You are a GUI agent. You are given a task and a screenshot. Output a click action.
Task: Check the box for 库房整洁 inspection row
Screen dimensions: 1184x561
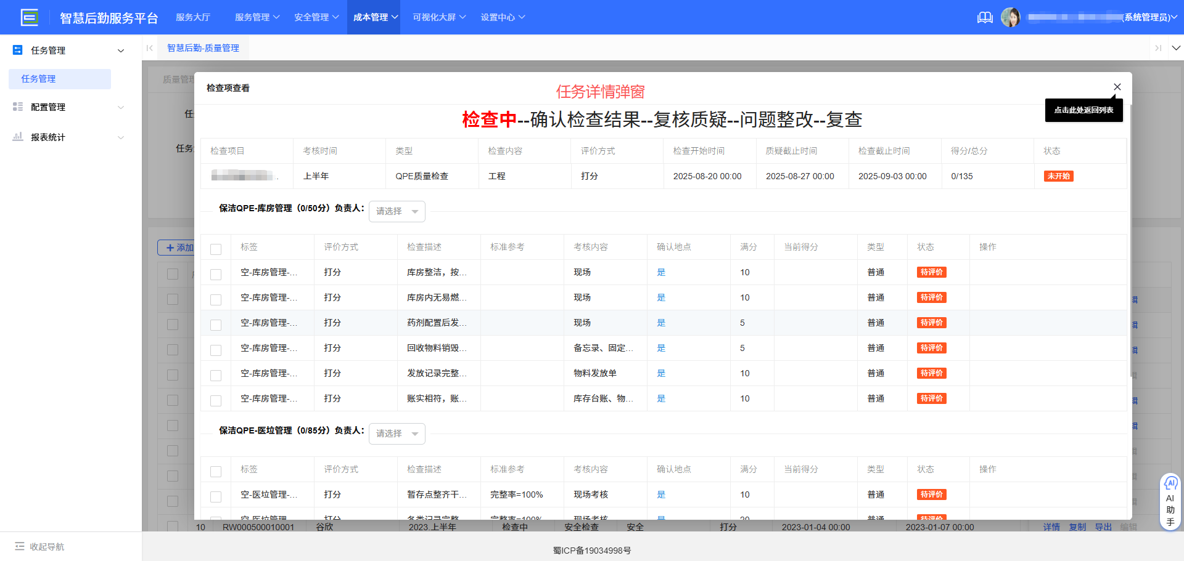coord(216,274)
